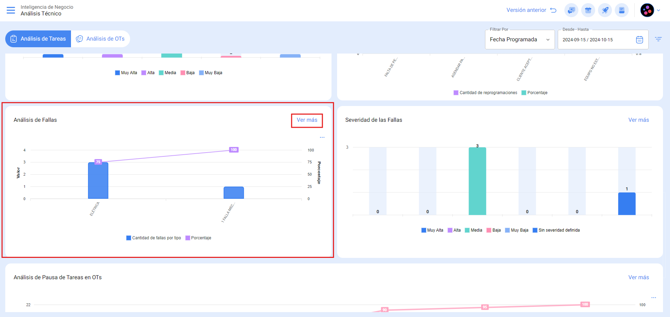Click Ver más on Análisis de Fallas
670x317 pixels.
(307, 120)
